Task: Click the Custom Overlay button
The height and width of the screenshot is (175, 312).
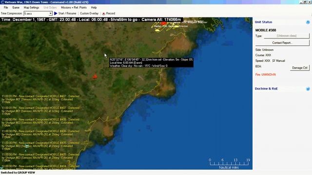Action: pyautogui.click(x=89, y=13)
